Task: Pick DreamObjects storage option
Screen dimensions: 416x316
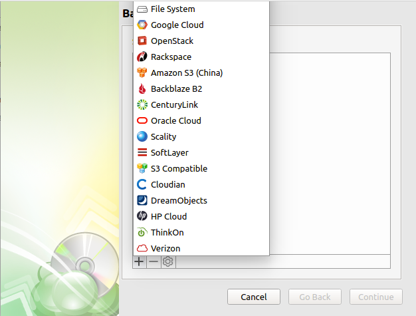Action: (x=179, y=201)
